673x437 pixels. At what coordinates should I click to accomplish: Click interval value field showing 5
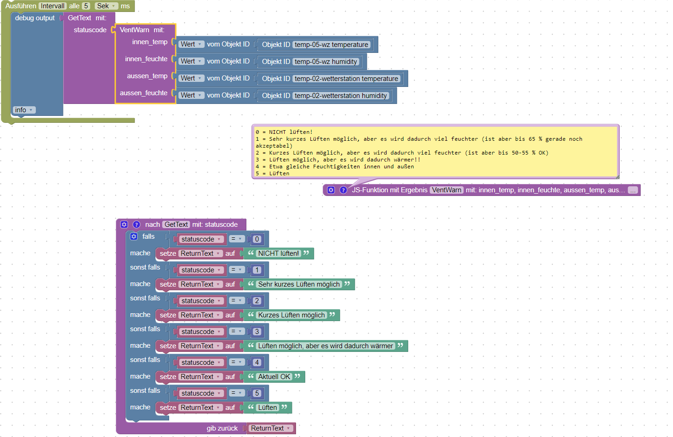pos(86,6)
